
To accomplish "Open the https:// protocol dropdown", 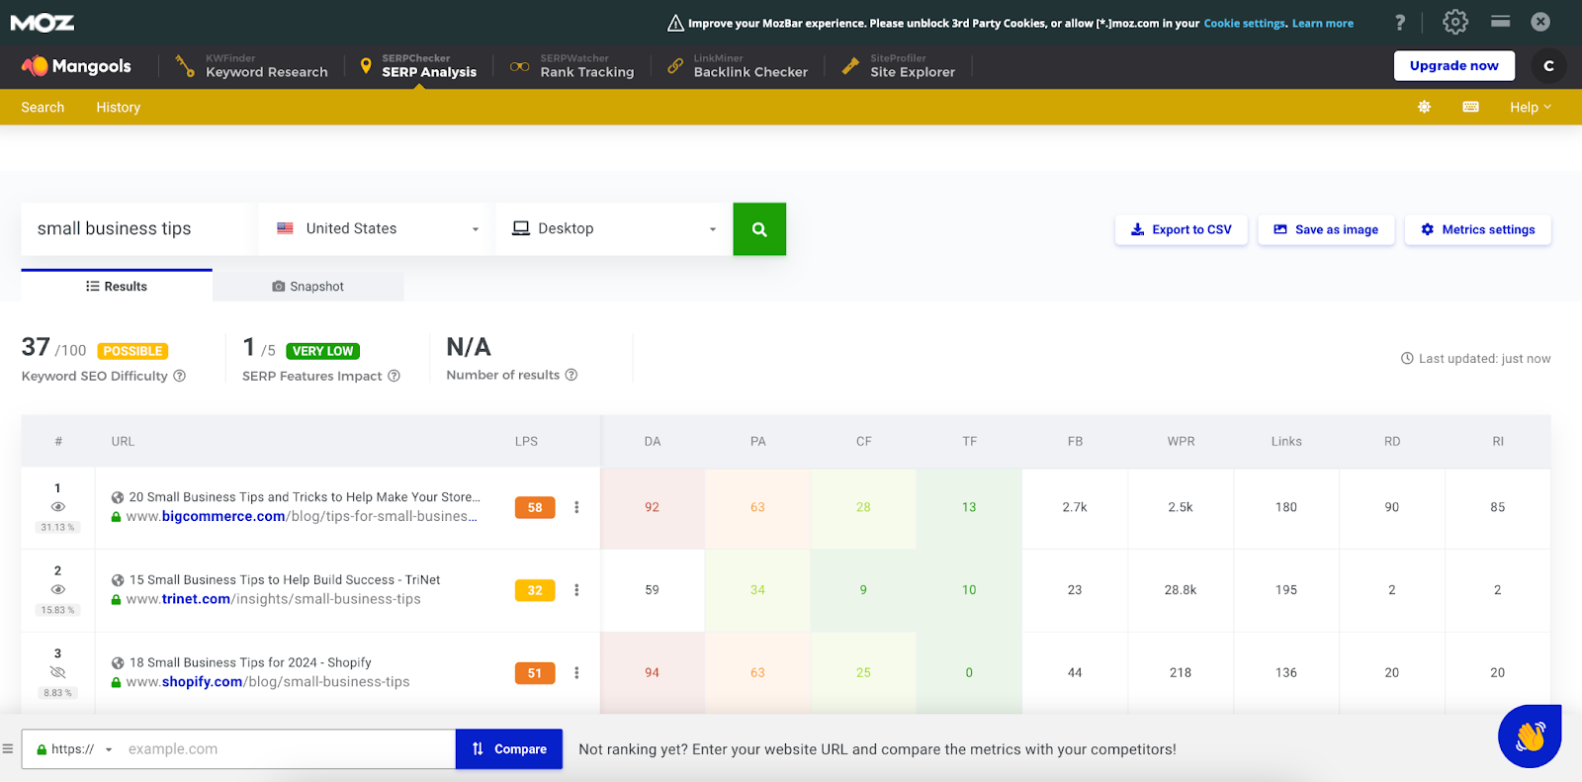I will tap(74, 749).
